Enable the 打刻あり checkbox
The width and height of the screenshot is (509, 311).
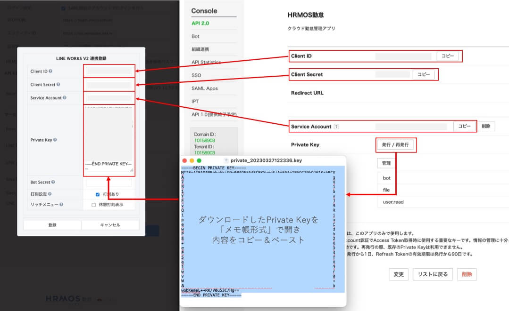[x=97, y=194]
